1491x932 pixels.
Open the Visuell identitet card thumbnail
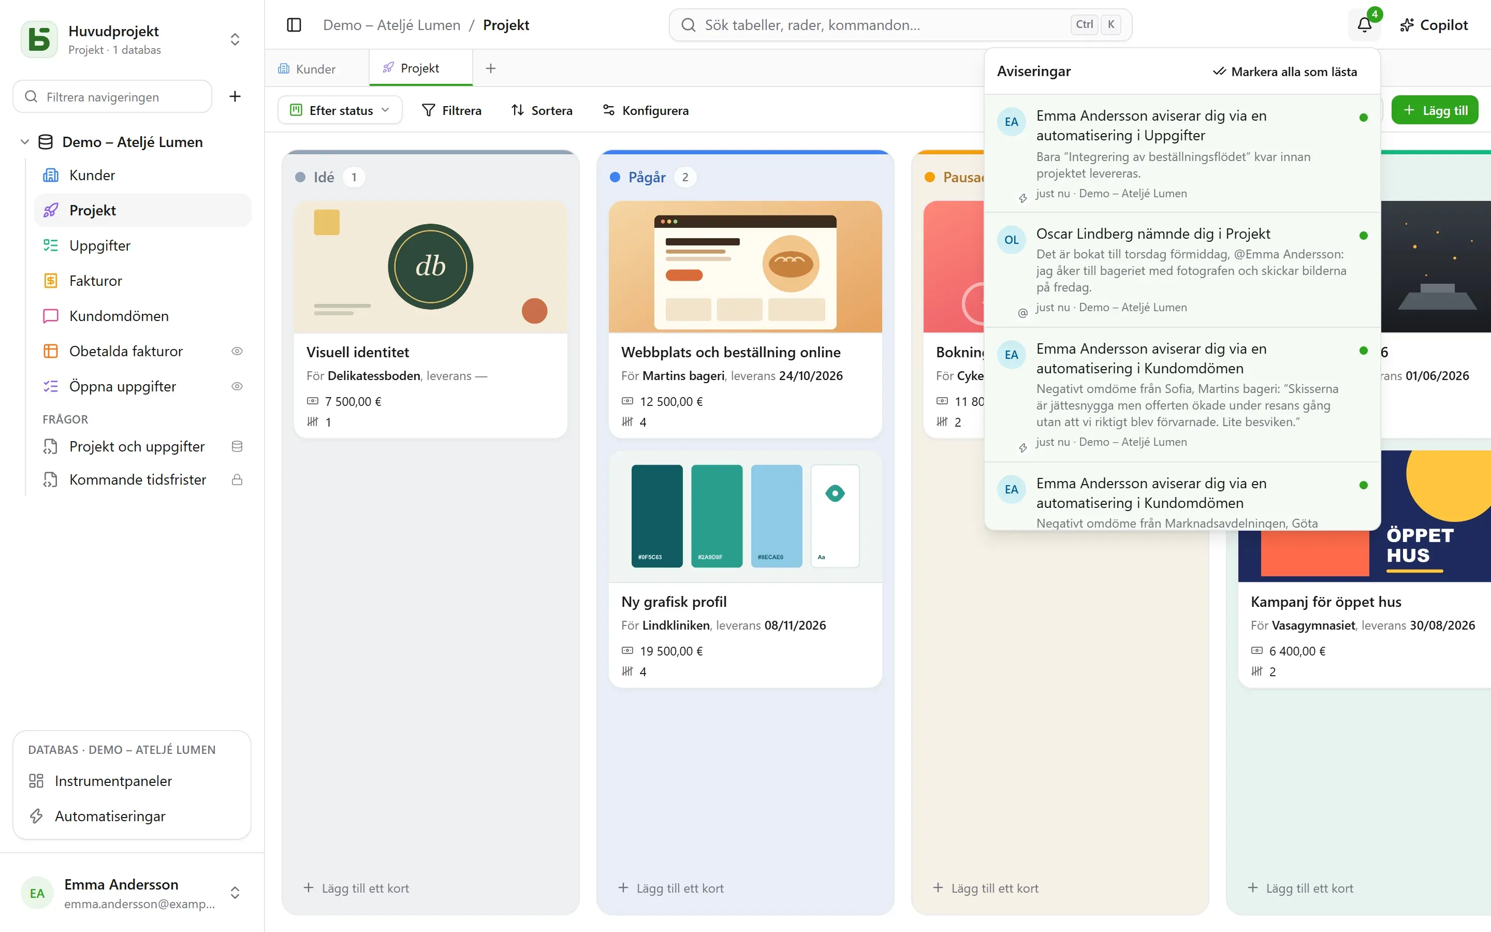click(x=430, y=267)
